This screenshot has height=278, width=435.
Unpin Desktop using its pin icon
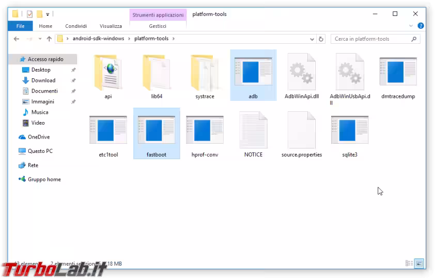[73, 70]
